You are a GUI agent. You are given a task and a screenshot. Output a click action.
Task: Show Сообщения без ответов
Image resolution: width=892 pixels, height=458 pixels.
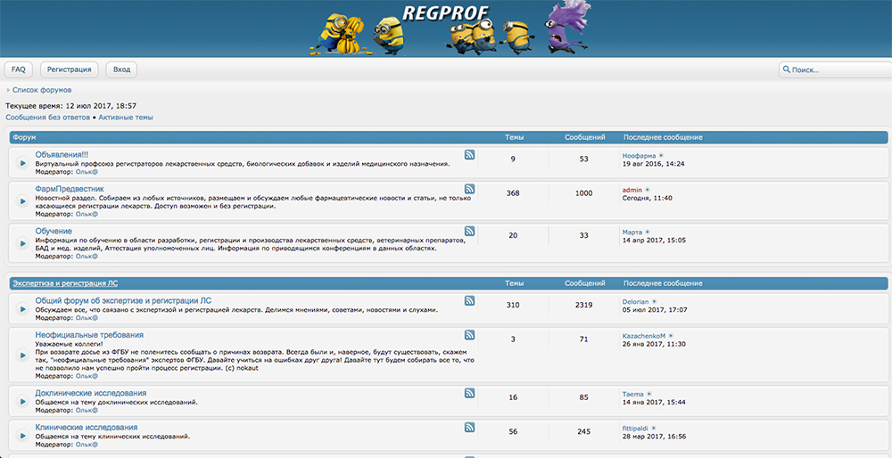click(x=48, y=118)
